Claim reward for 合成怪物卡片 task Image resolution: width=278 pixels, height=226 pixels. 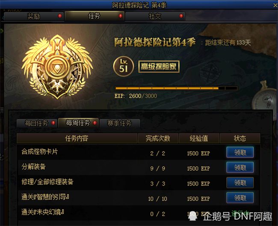click(240, 153)
